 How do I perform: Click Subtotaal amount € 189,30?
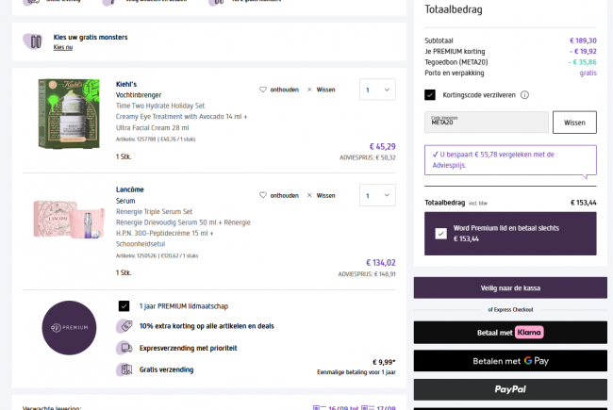click(x=583, y=41)
